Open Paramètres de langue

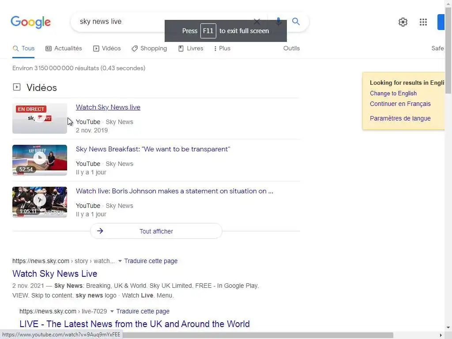click(400, 118)
